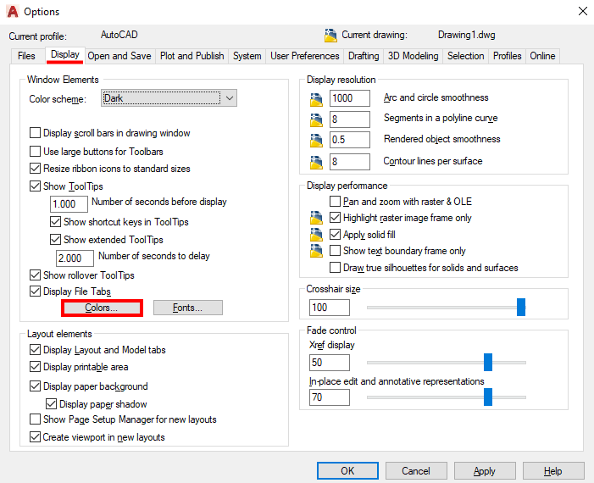Uncheck Resize ribbon icons to standard sizes
The image size is (594, 483).
pos(36,168)
